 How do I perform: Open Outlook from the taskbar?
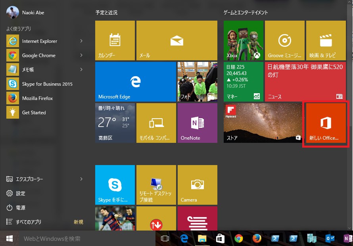tap(330, 238)
